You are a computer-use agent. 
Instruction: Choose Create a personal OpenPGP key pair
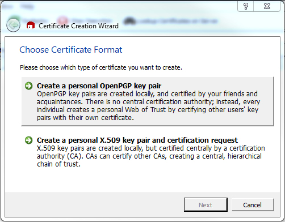coord(148,101)
